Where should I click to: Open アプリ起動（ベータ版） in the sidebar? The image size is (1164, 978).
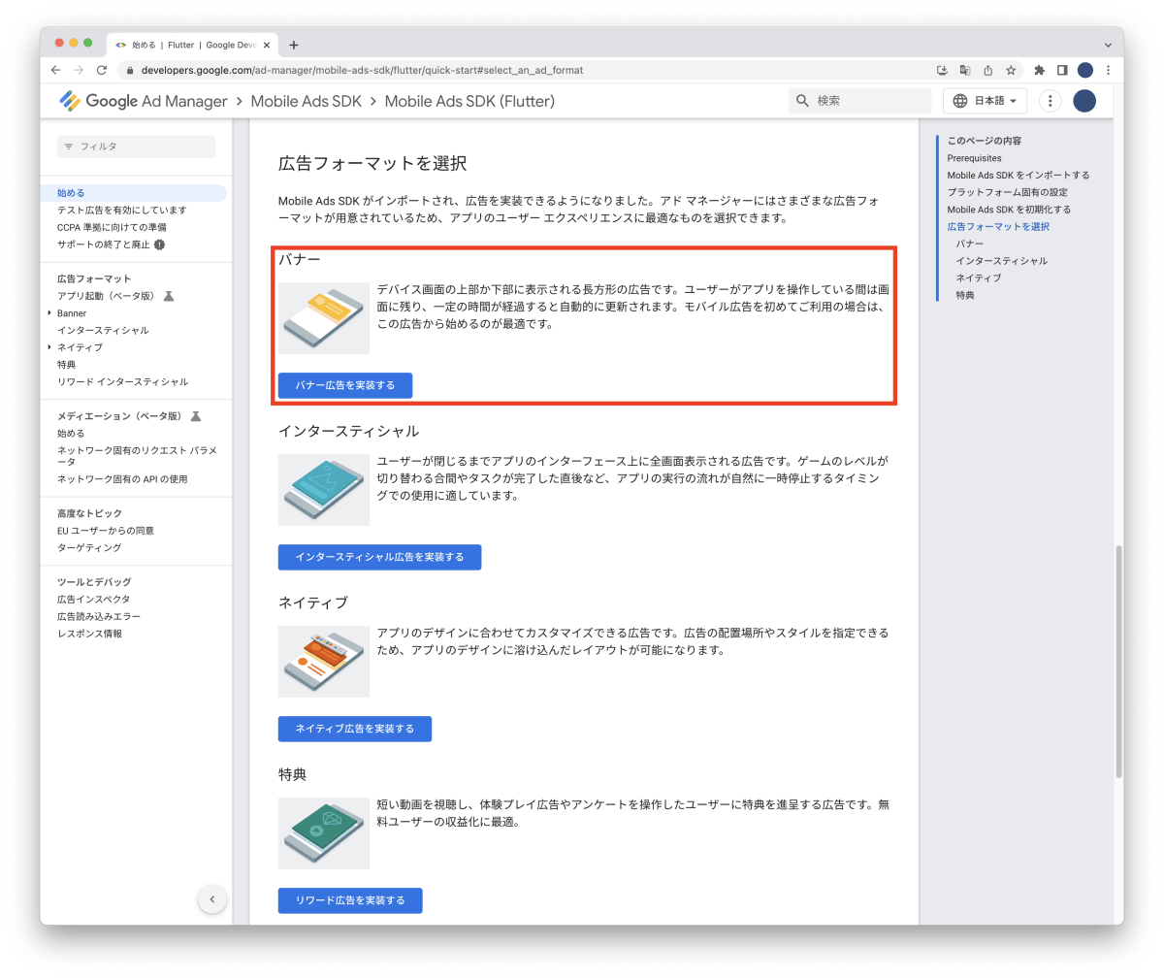(x=107, y=296)
